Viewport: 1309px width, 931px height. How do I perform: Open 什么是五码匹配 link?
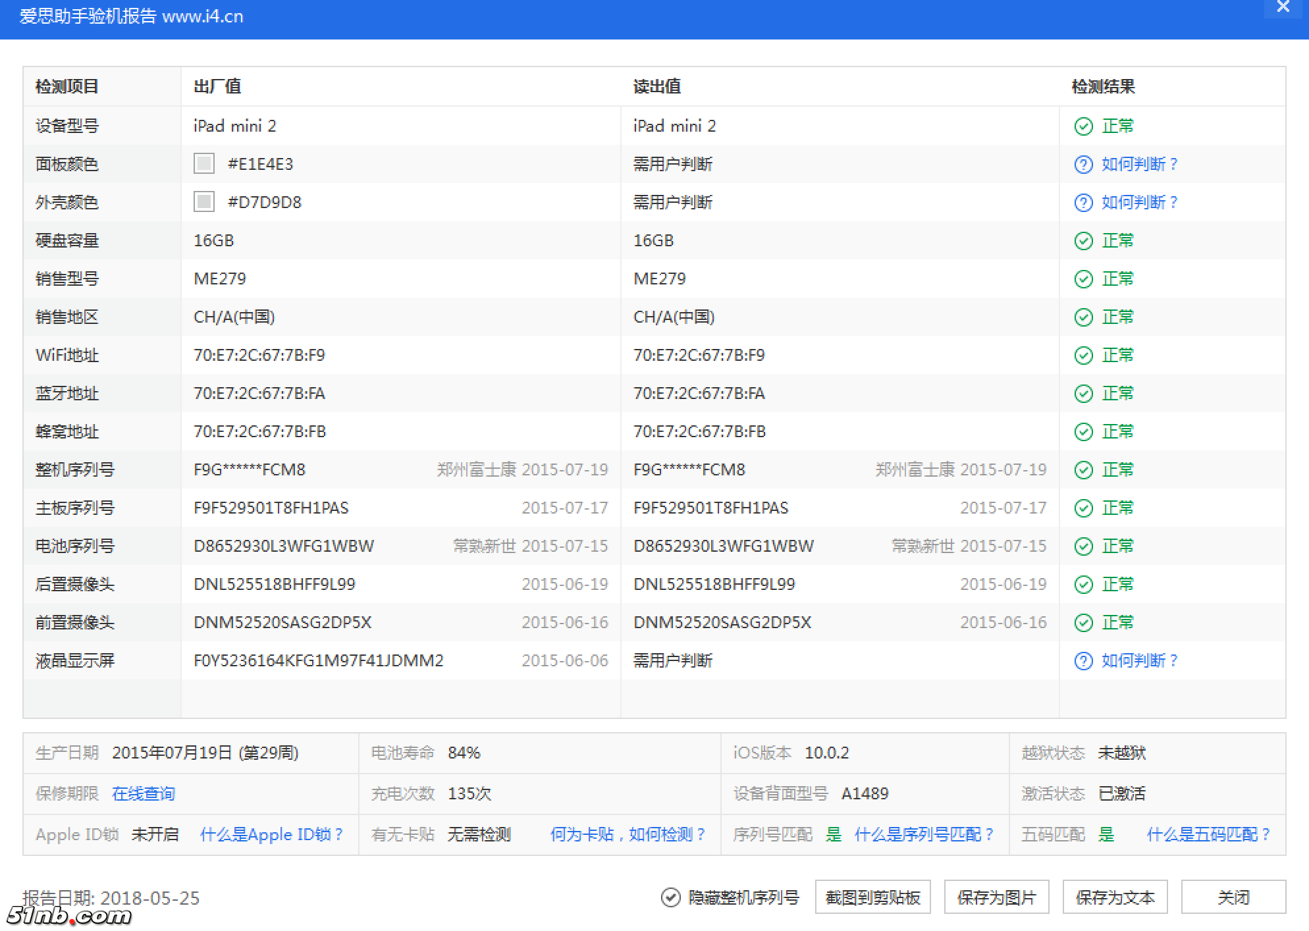pyautogui.click(x=1208, y=834)
